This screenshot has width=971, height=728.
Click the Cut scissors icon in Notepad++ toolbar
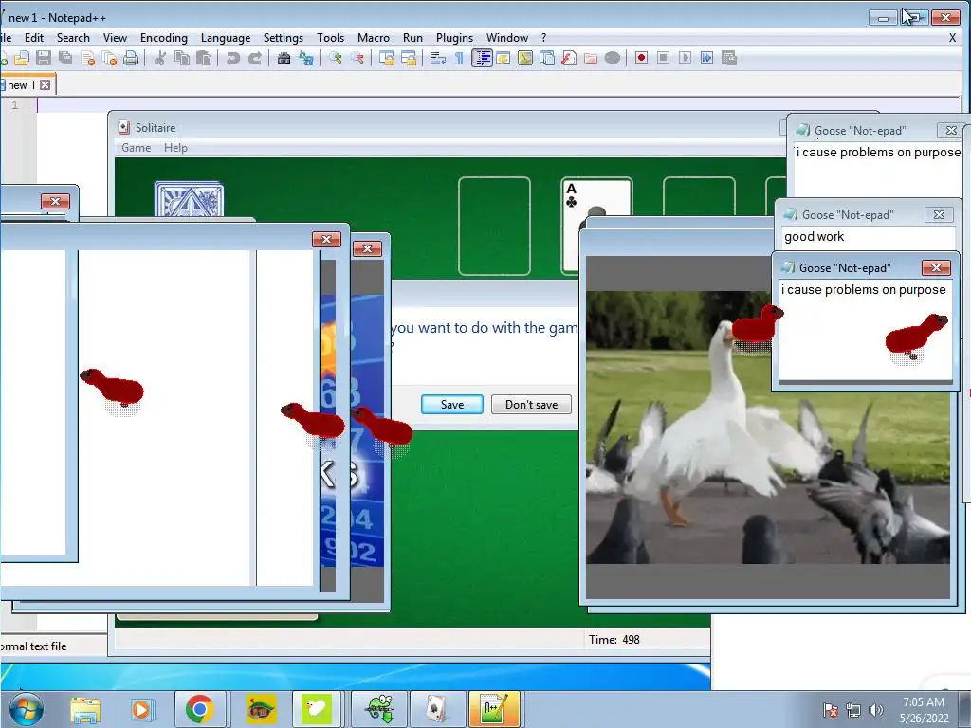point(159,58)
